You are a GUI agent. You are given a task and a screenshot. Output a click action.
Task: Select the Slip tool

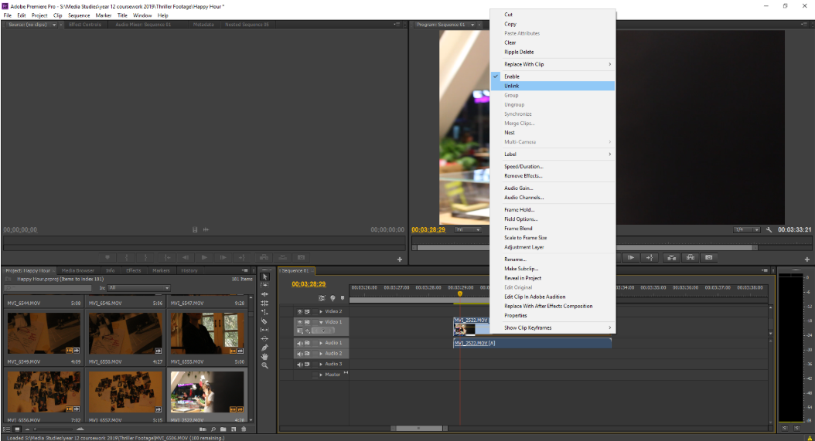264,330
